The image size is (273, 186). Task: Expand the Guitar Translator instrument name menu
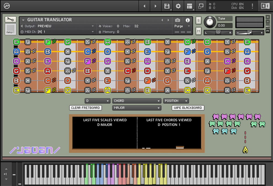pos(23,20)
